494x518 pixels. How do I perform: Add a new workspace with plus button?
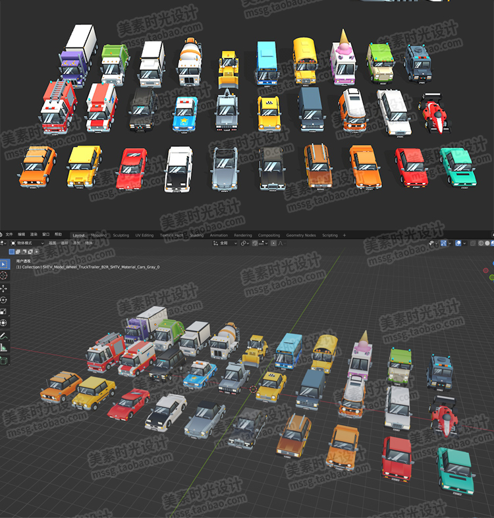(344, 235)
